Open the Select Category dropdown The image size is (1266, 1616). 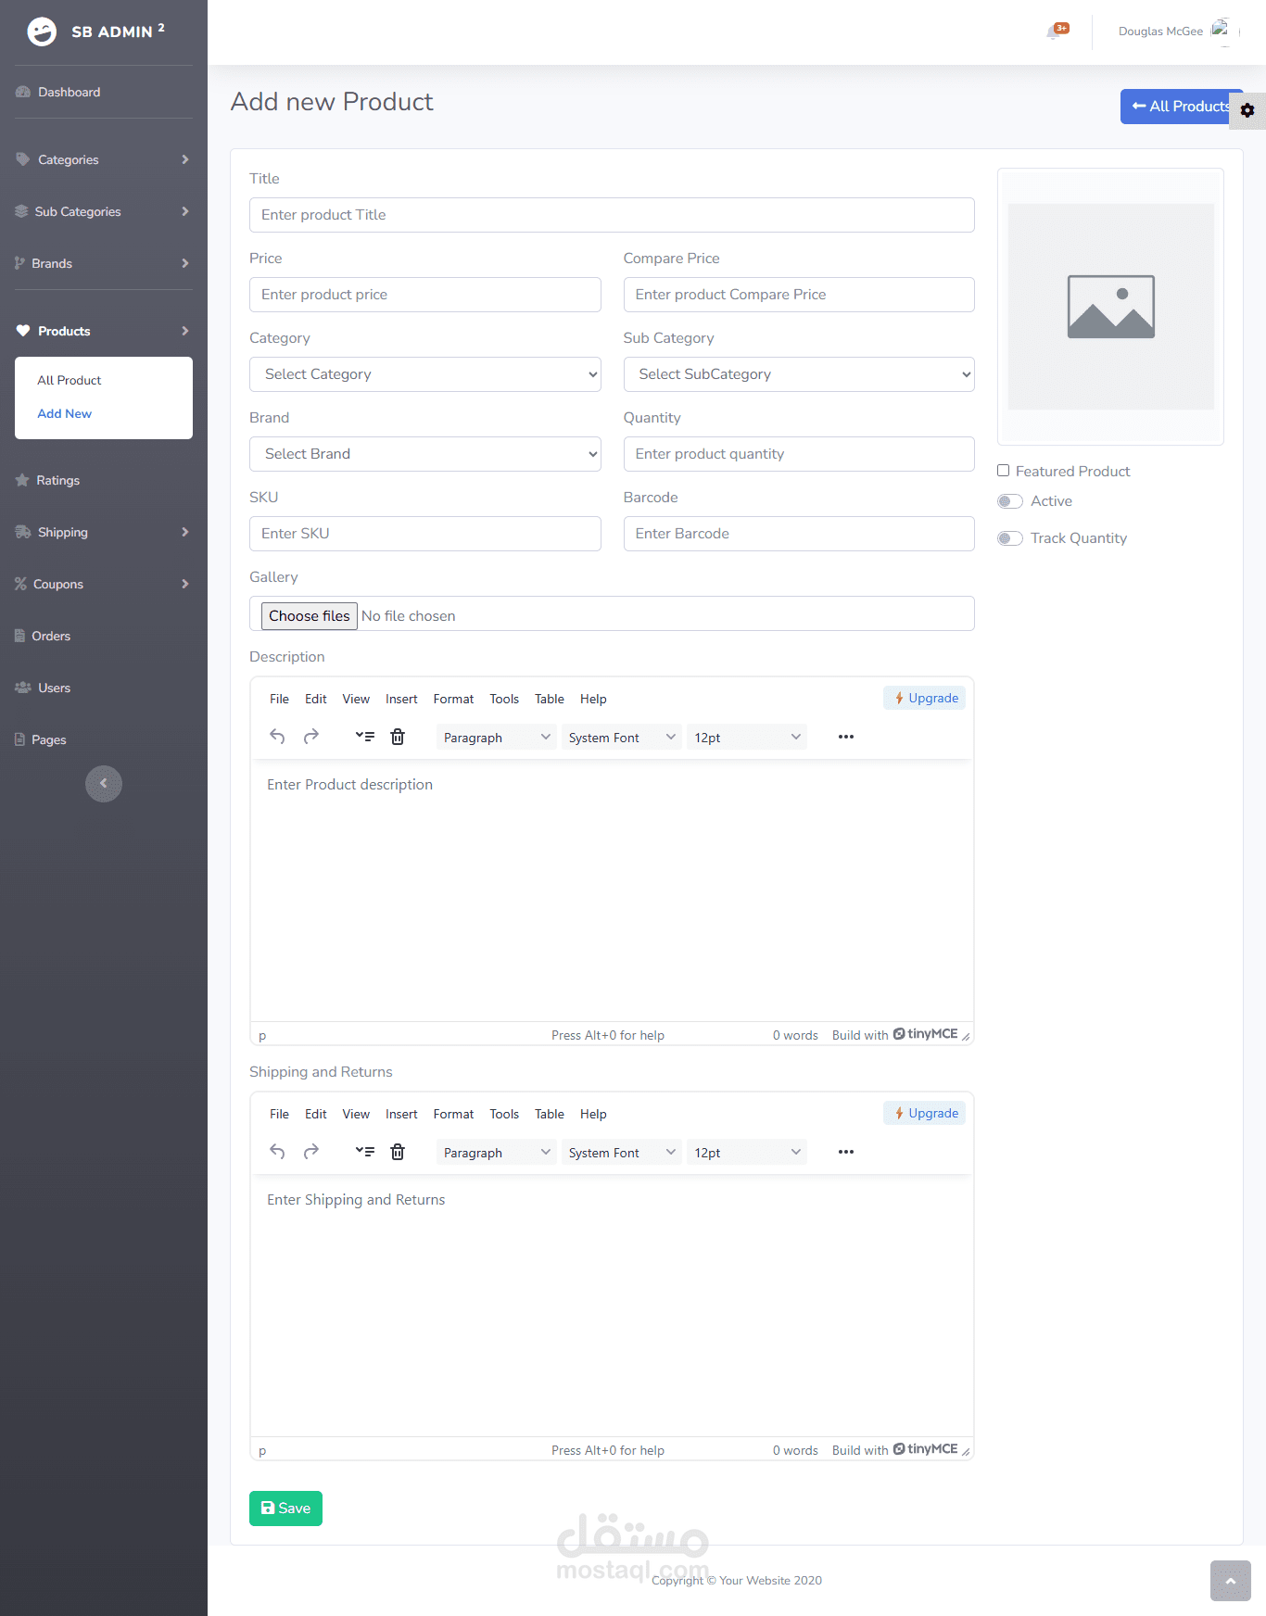click(425, 374)
